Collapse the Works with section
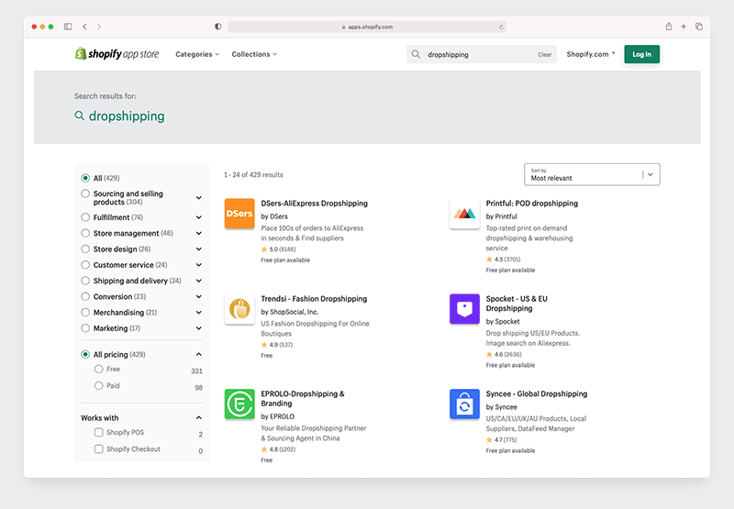 tap(199, 418)
